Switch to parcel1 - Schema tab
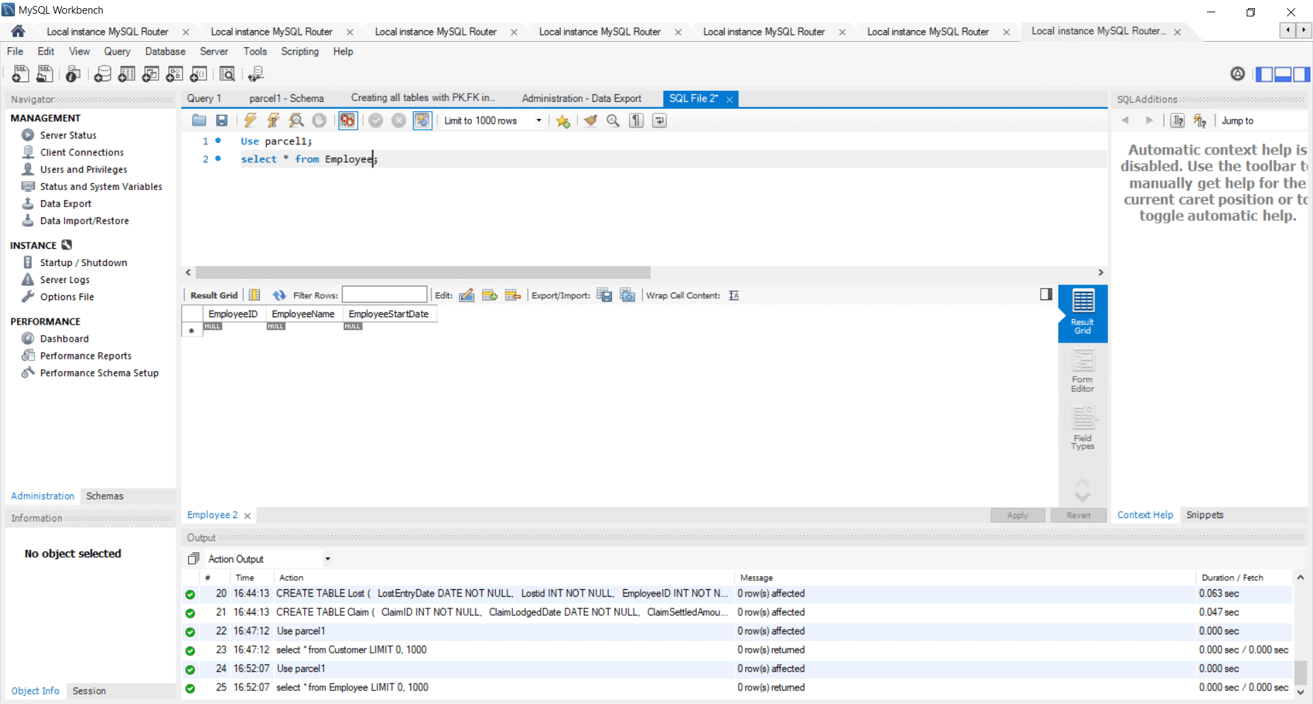This screenshot has height=704, width=1313. pos(287,98)
